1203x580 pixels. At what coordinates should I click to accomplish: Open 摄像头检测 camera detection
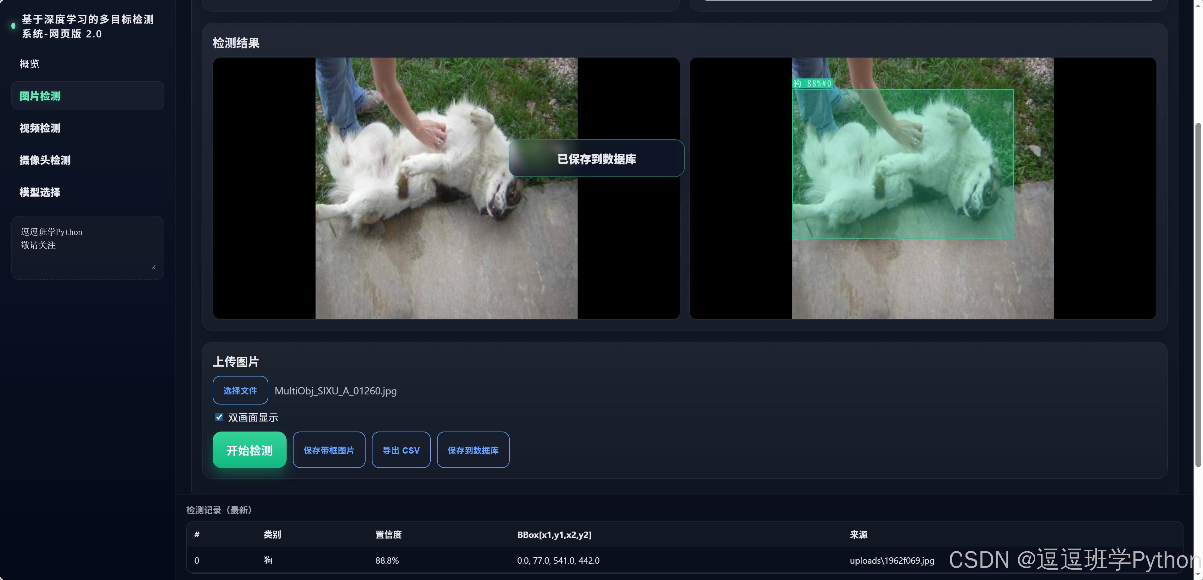tap(45, 160)
